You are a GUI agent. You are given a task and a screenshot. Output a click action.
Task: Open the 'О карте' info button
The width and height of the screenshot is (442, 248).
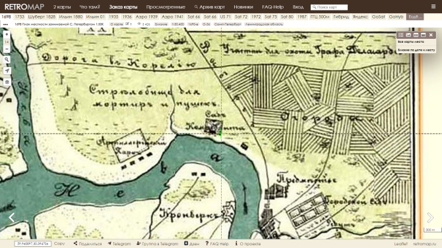click(116, 24)
